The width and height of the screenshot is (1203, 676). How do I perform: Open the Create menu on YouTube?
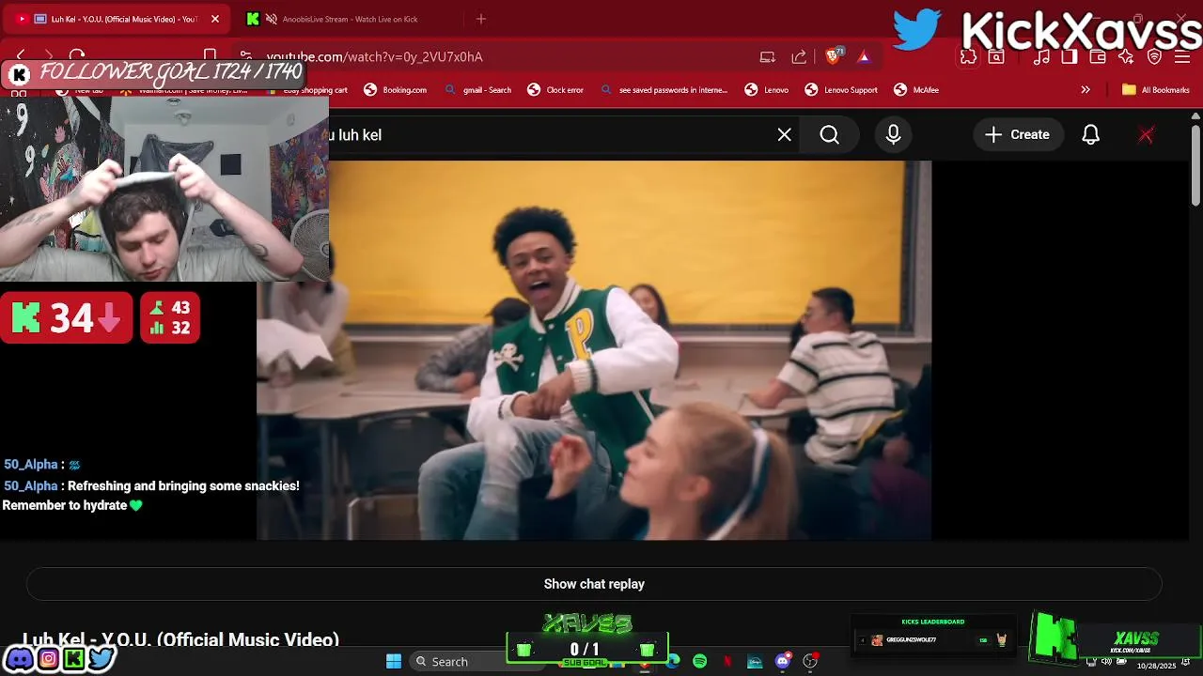point(1017,135)
